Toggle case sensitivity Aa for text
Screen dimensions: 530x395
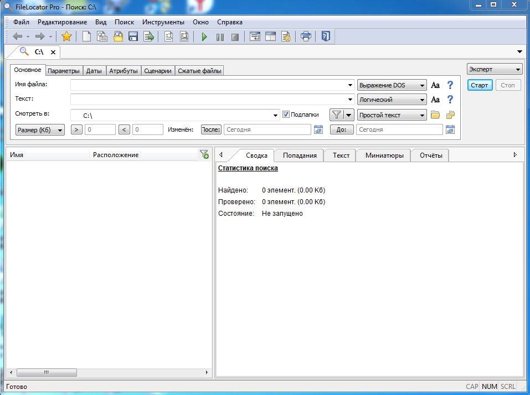pyautogui.click(x=435, y=100)
